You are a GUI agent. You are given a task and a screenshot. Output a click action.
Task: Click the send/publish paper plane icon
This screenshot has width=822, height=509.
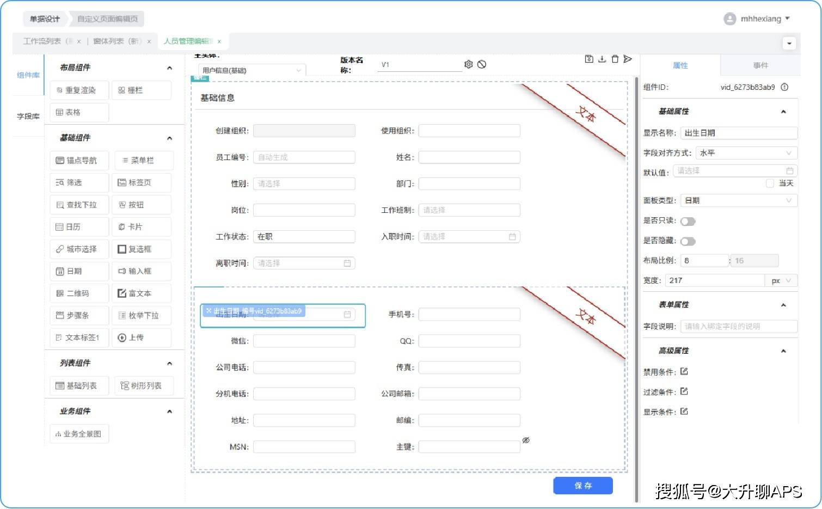pyautogui.click(x=628, y=59)
